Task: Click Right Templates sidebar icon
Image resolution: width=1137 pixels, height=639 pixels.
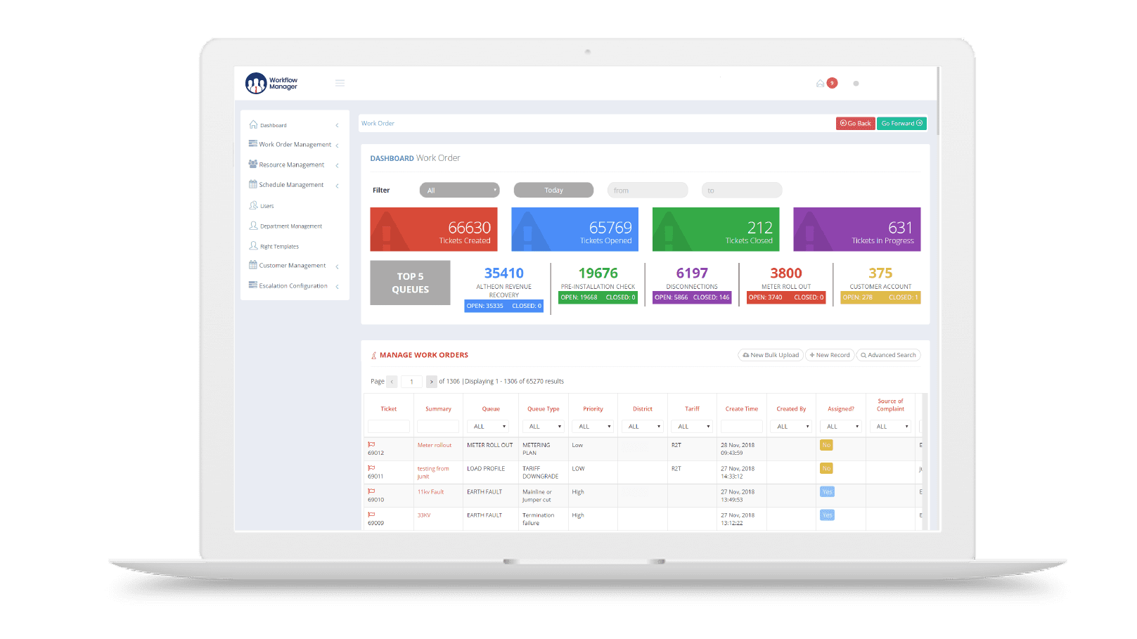Action: pos(253,246)
